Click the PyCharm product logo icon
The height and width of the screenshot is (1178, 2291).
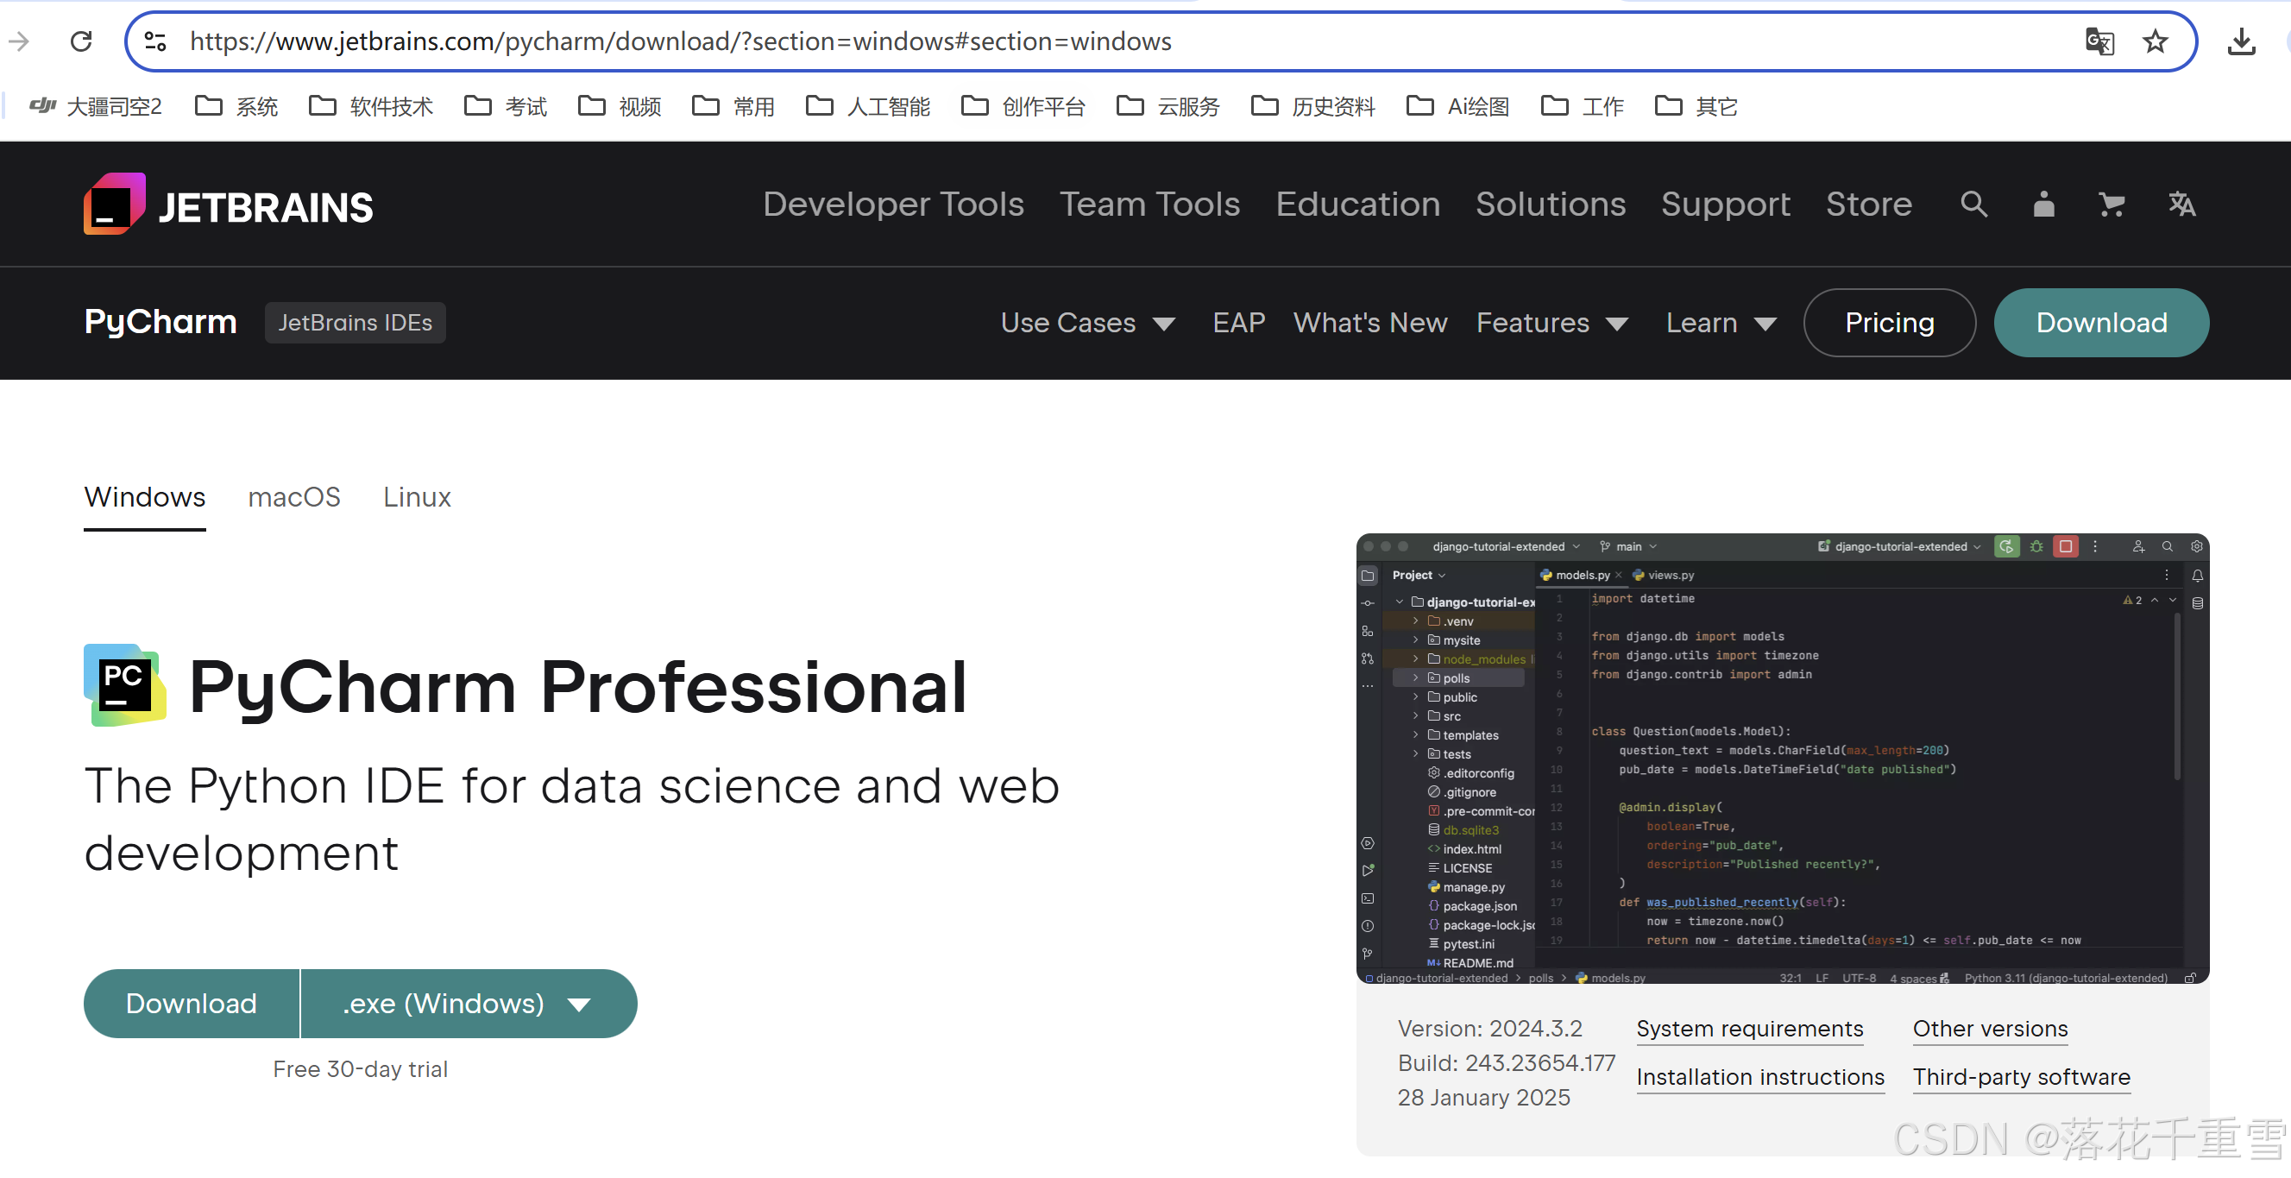point(124,685)
